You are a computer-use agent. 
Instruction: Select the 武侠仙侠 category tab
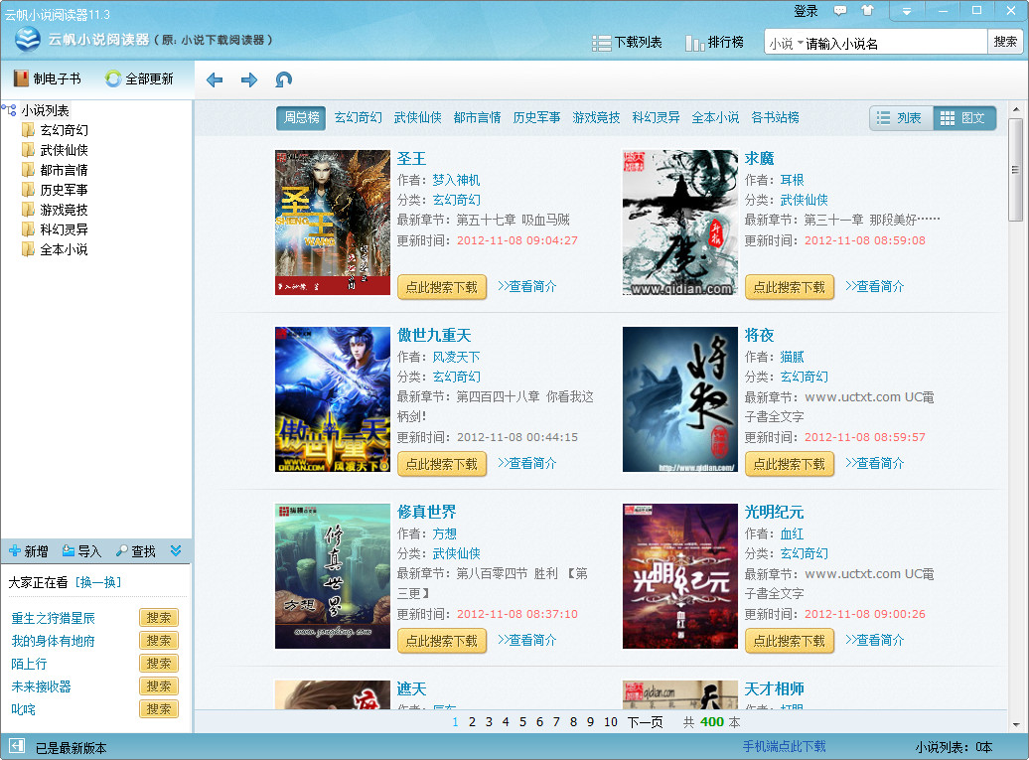click(x=417, y=117)
